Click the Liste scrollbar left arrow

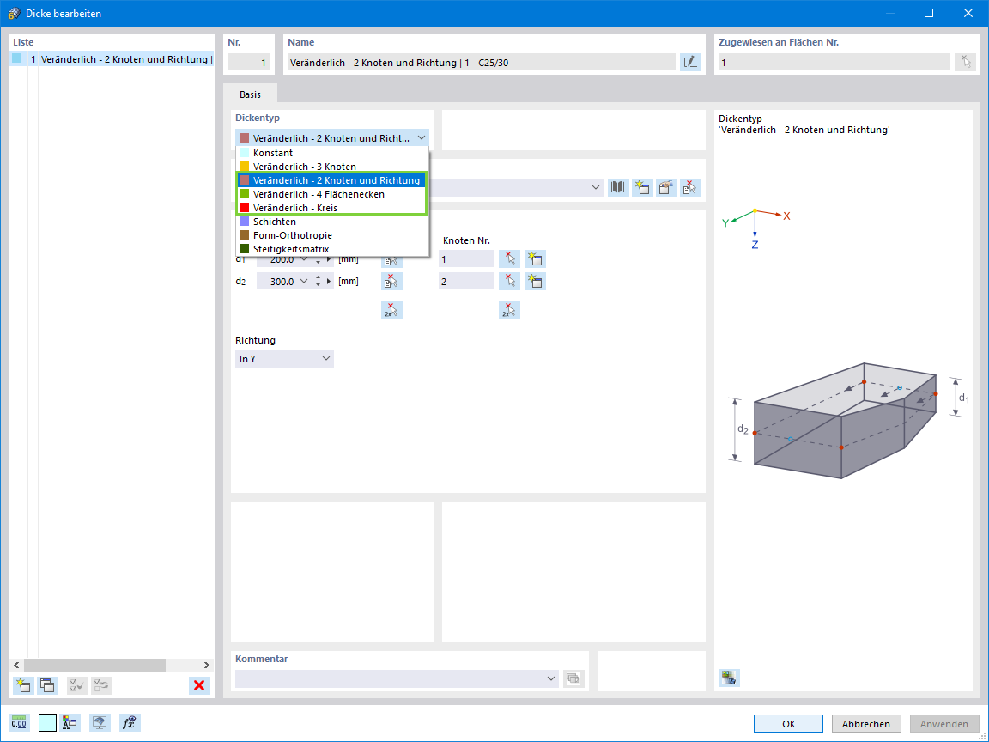coord(17,665)
